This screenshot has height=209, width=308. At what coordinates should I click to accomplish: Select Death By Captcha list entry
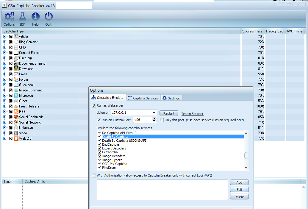171,137
